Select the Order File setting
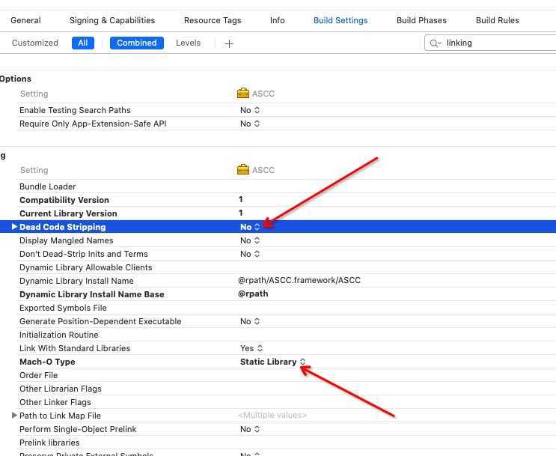 tap(39, 375)
